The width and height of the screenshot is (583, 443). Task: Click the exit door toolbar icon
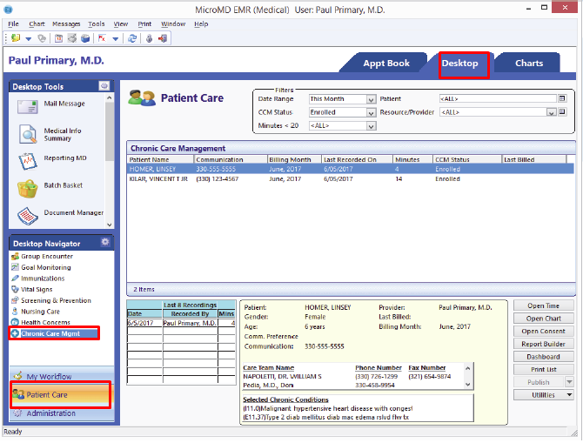point(163,38)
